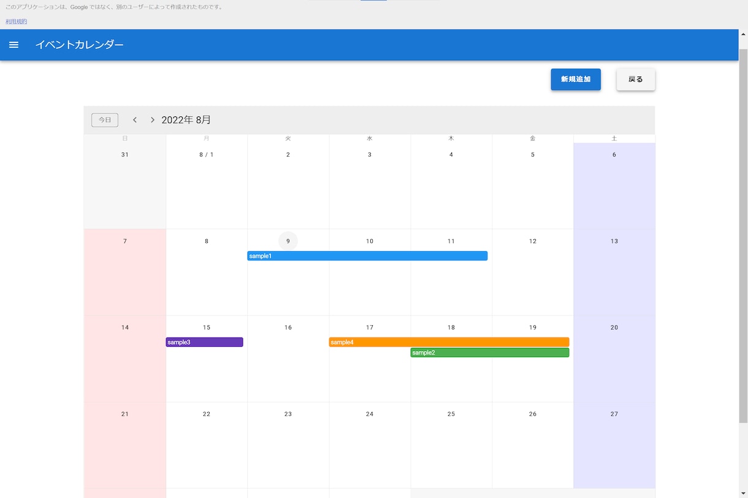
Task: Click the 2022年 8月 month title
Action: pyautogui.click(x=186, y=120)
